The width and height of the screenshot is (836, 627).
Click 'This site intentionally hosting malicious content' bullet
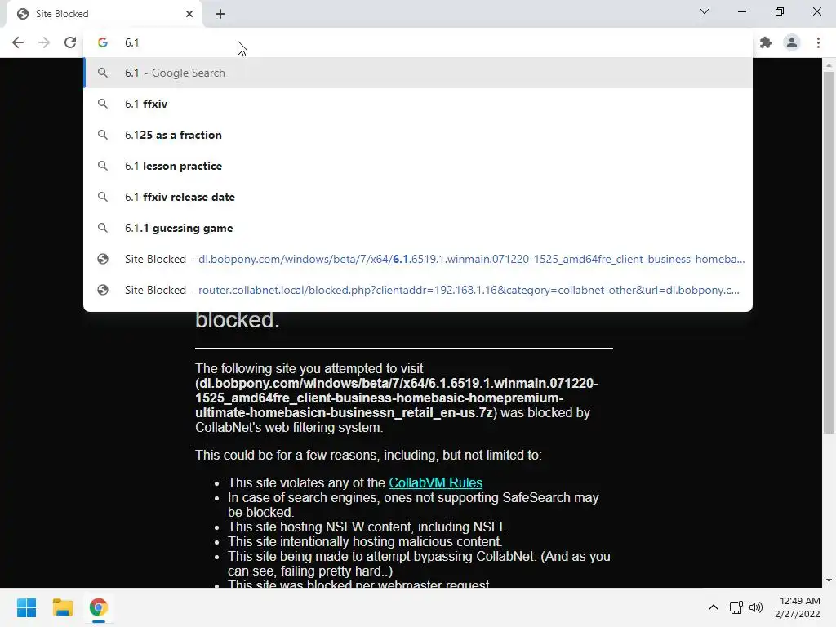coord(365,542)
